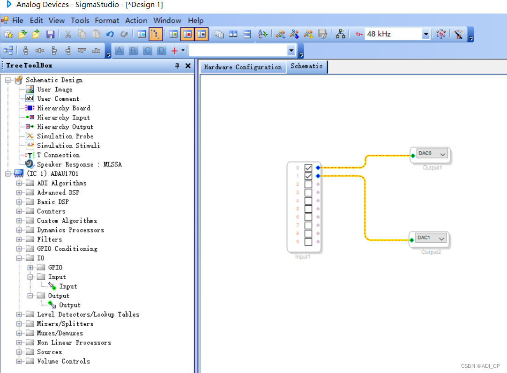This screenshot has height=373, width=507.
Task: Open the DAC1 output dropdown
Action: (441, 239)
